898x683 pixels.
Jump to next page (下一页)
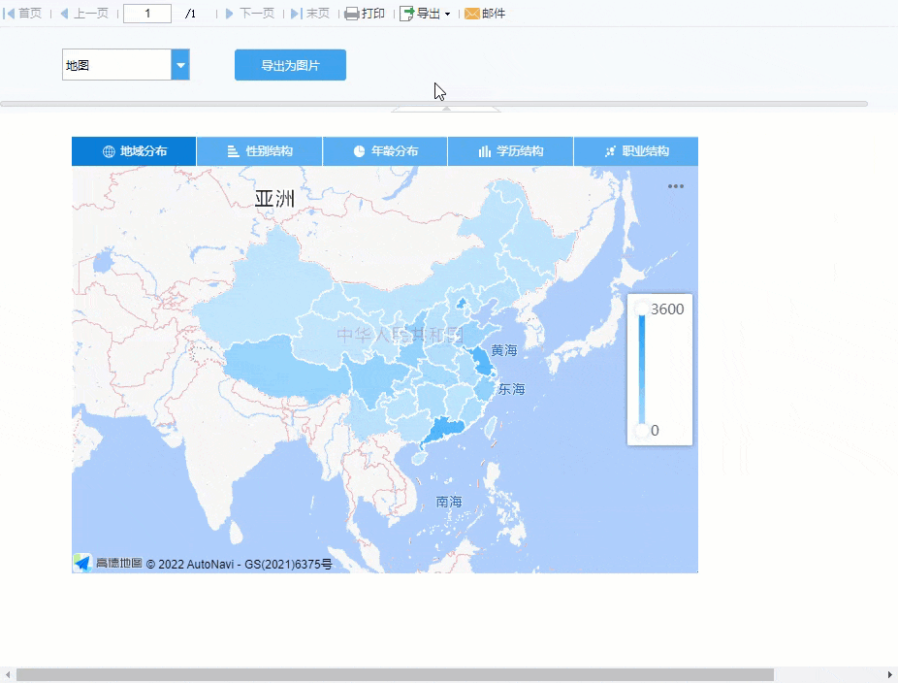(x=230, y=14)
